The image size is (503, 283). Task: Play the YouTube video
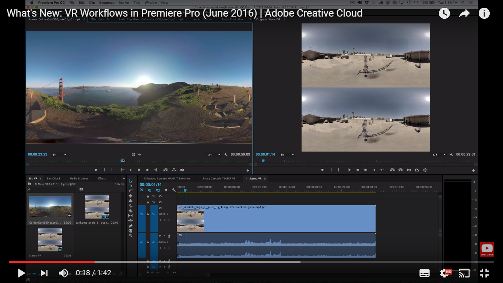coord(21,273)
